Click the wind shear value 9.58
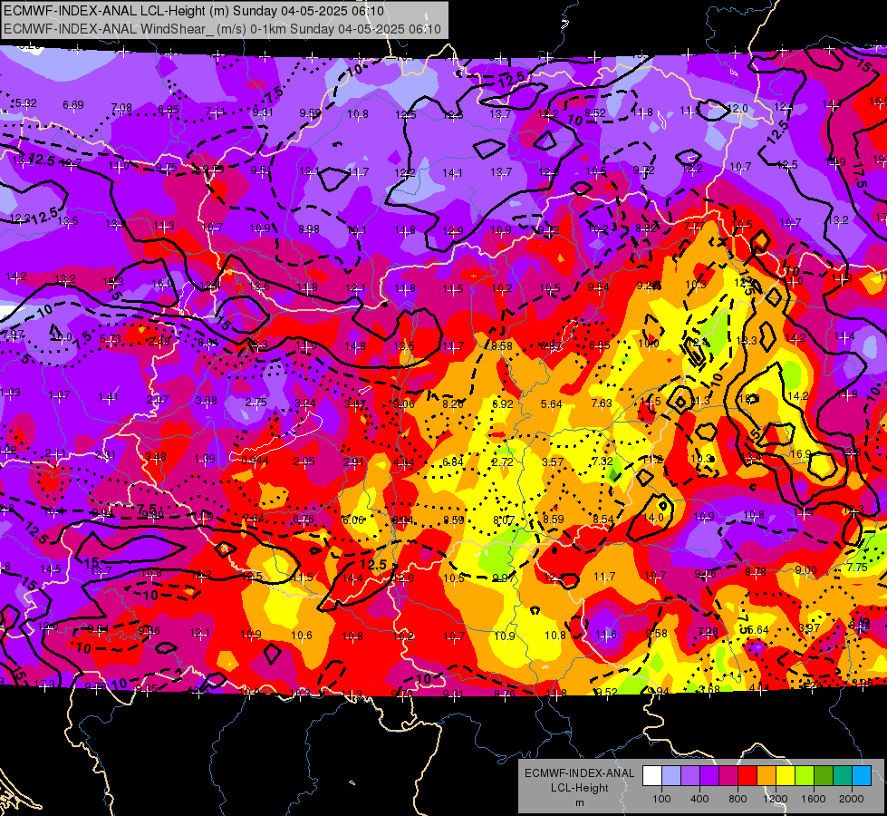The height and width of the screenshot is (816, 887). click(x=657, y=634)
